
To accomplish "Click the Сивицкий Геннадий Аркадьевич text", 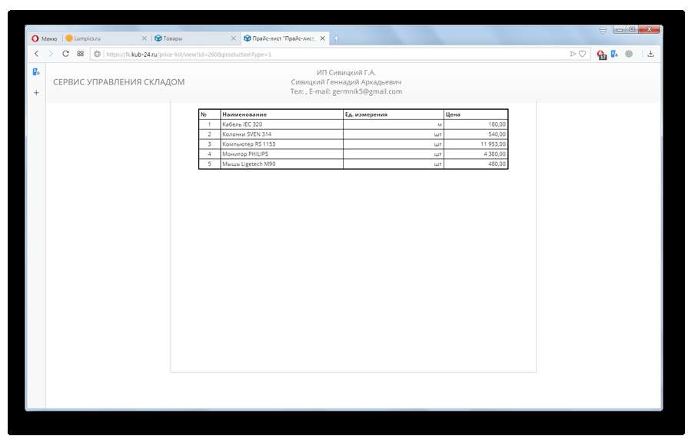I will point(346,82).
